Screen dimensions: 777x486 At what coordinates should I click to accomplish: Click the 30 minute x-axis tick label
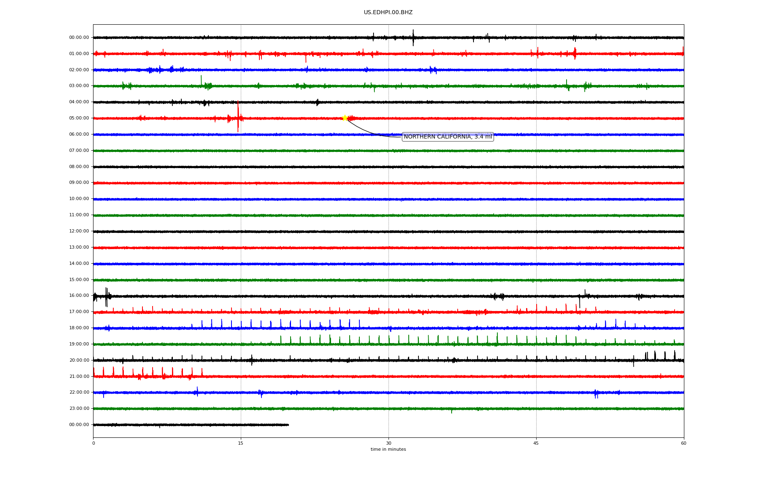click(x=388, y=443)
